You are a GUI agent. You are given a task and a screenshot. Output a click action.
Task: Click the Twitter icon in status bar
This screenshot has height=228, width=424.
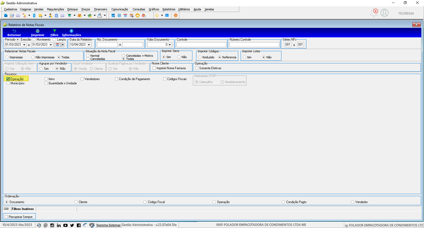click(x=72, y=225)
